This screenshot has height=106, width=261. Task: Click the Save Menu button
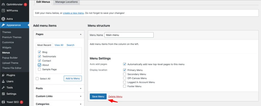click(x=98, y=97)
